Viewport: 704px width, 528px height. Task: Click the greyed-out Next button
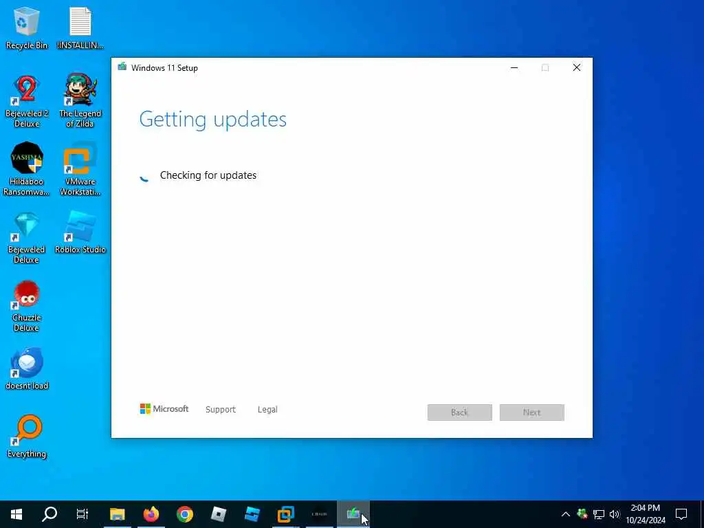(x=532, y=412)
